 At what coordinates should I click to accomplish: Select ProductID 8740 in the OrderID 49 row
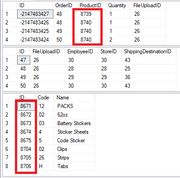pyautogui.click(x=91, y=31)
